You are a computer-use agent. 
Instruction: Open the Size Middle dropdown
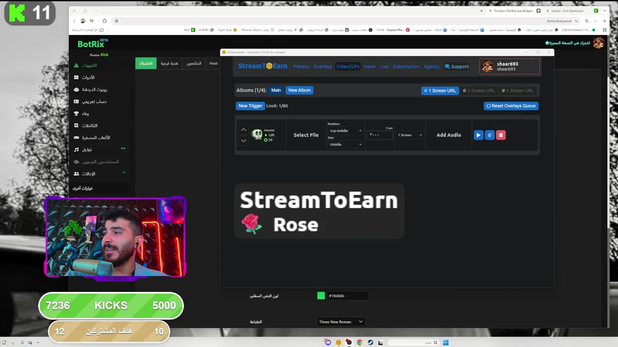(345, 144)
